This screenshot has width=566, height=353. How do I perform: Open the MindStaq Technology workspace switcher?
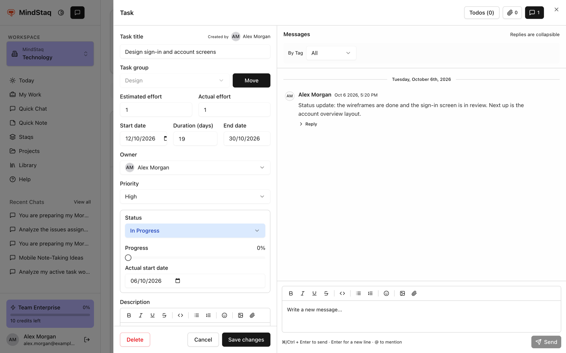50,54
